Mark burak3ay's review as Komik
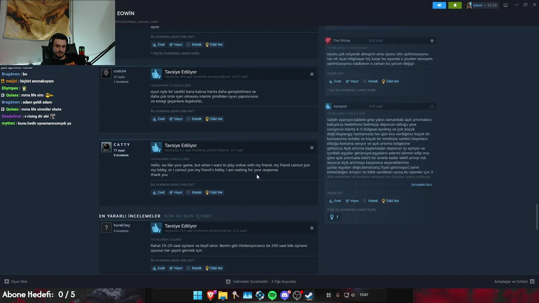Viewport: 539px width, 303px height. [x=194, y=268]
